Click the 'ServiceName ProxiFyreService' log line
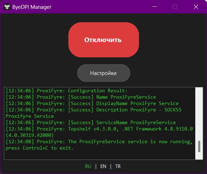Screen dimensions: 207x174 91,122
